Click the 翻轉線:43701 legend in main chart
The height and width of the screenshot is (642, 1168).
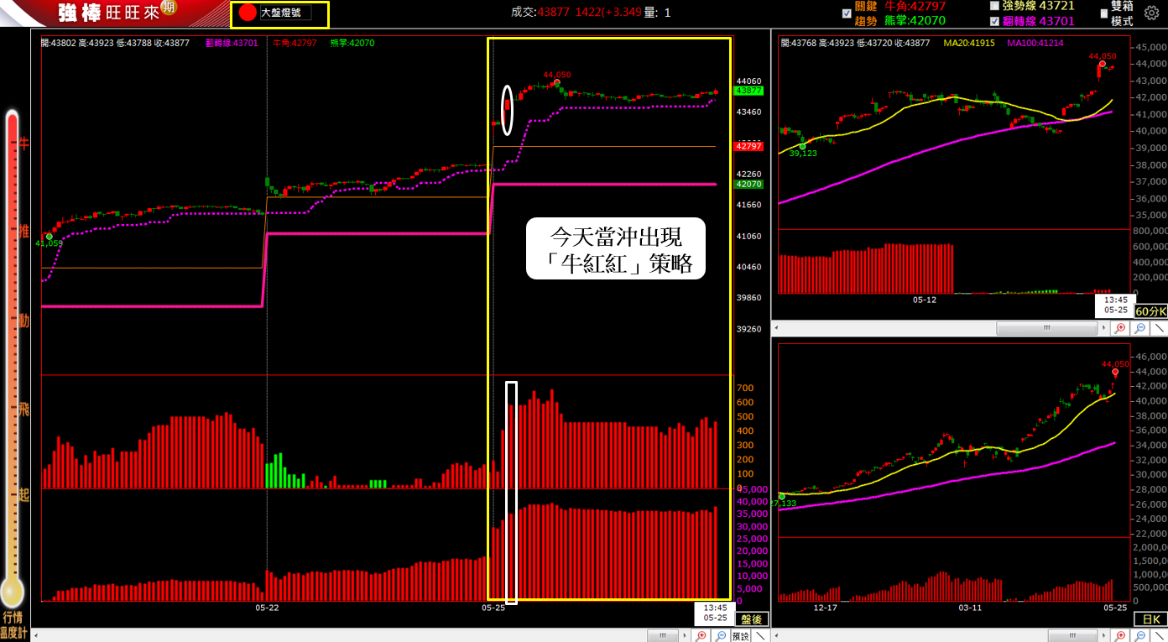point(232,42)
